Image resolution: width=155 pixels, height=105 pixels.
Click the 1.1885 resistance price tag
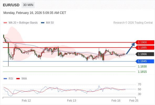point(145,48)
